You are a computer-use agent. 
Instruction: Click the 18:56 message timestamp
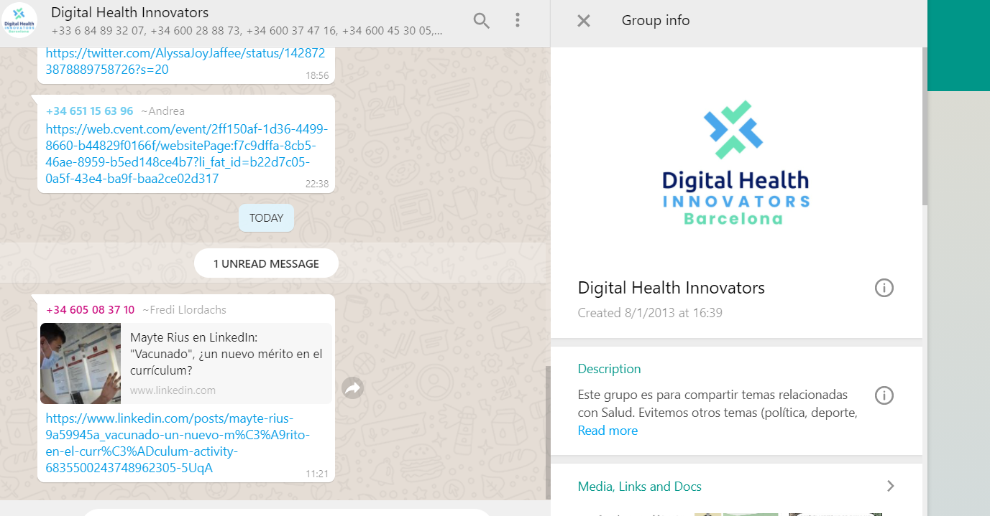click(x=317, y=75)
